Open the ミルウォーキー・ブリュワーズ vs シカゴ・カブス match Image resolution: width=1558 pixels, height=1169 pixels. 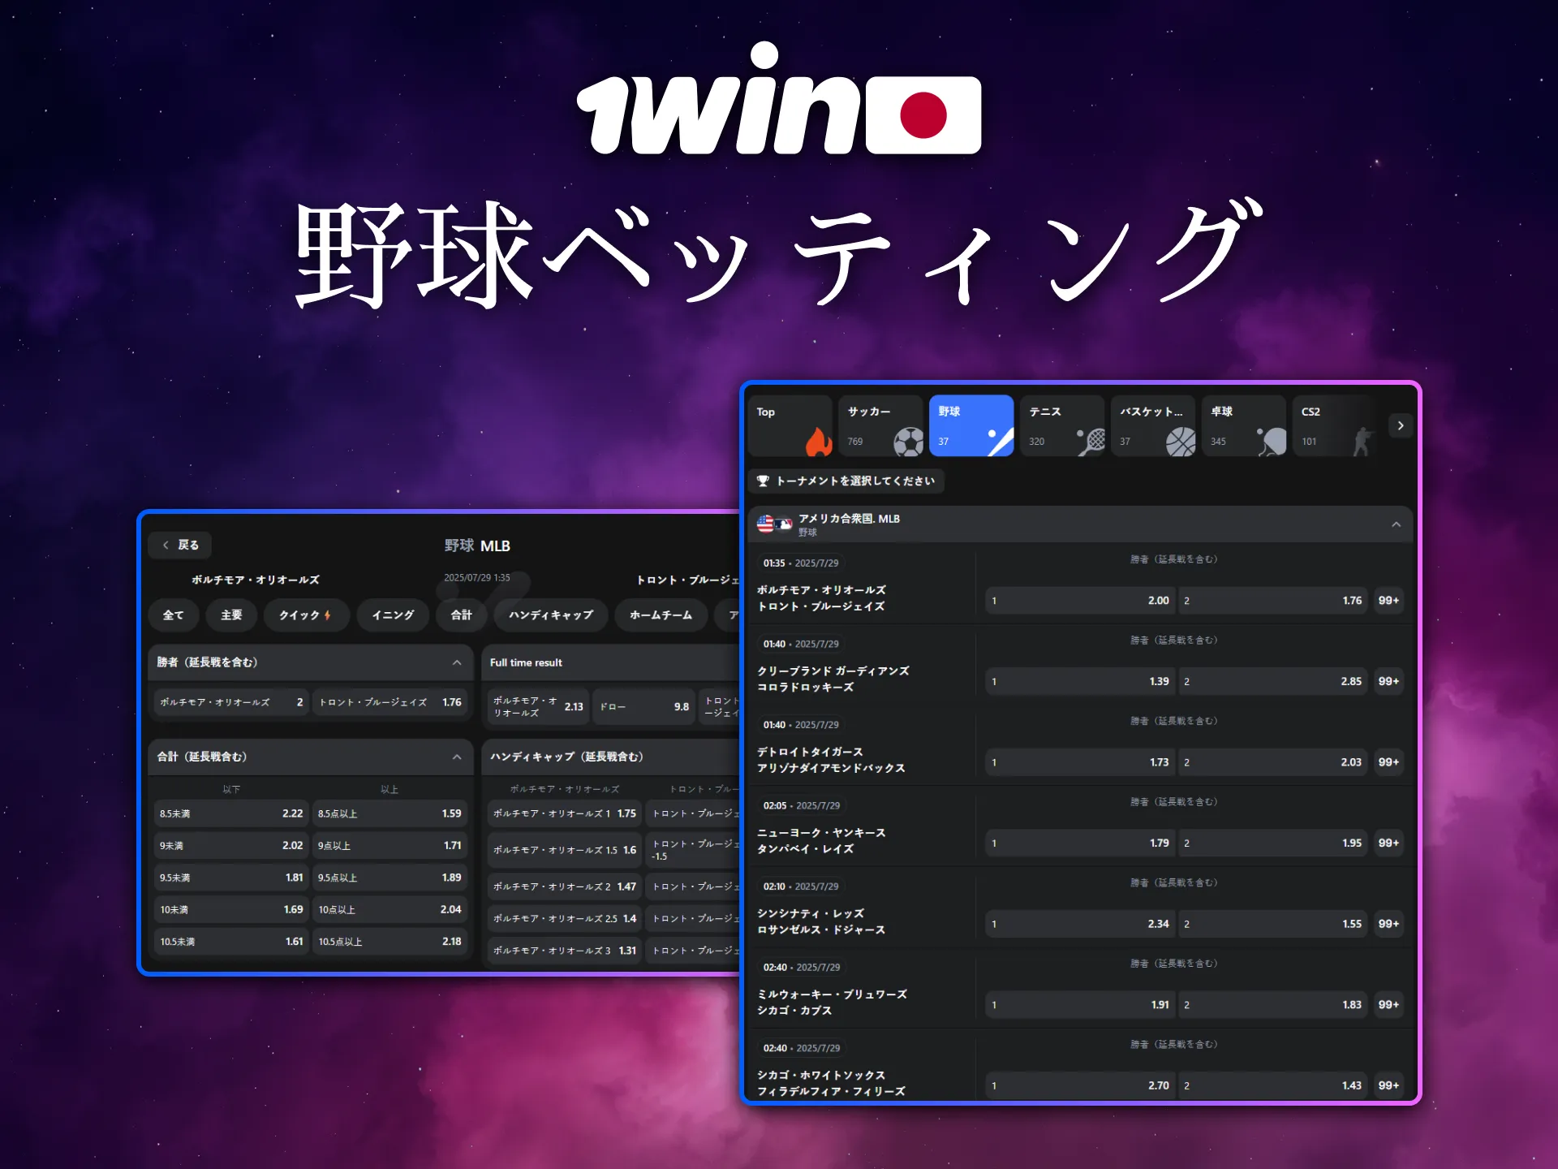832,1003
